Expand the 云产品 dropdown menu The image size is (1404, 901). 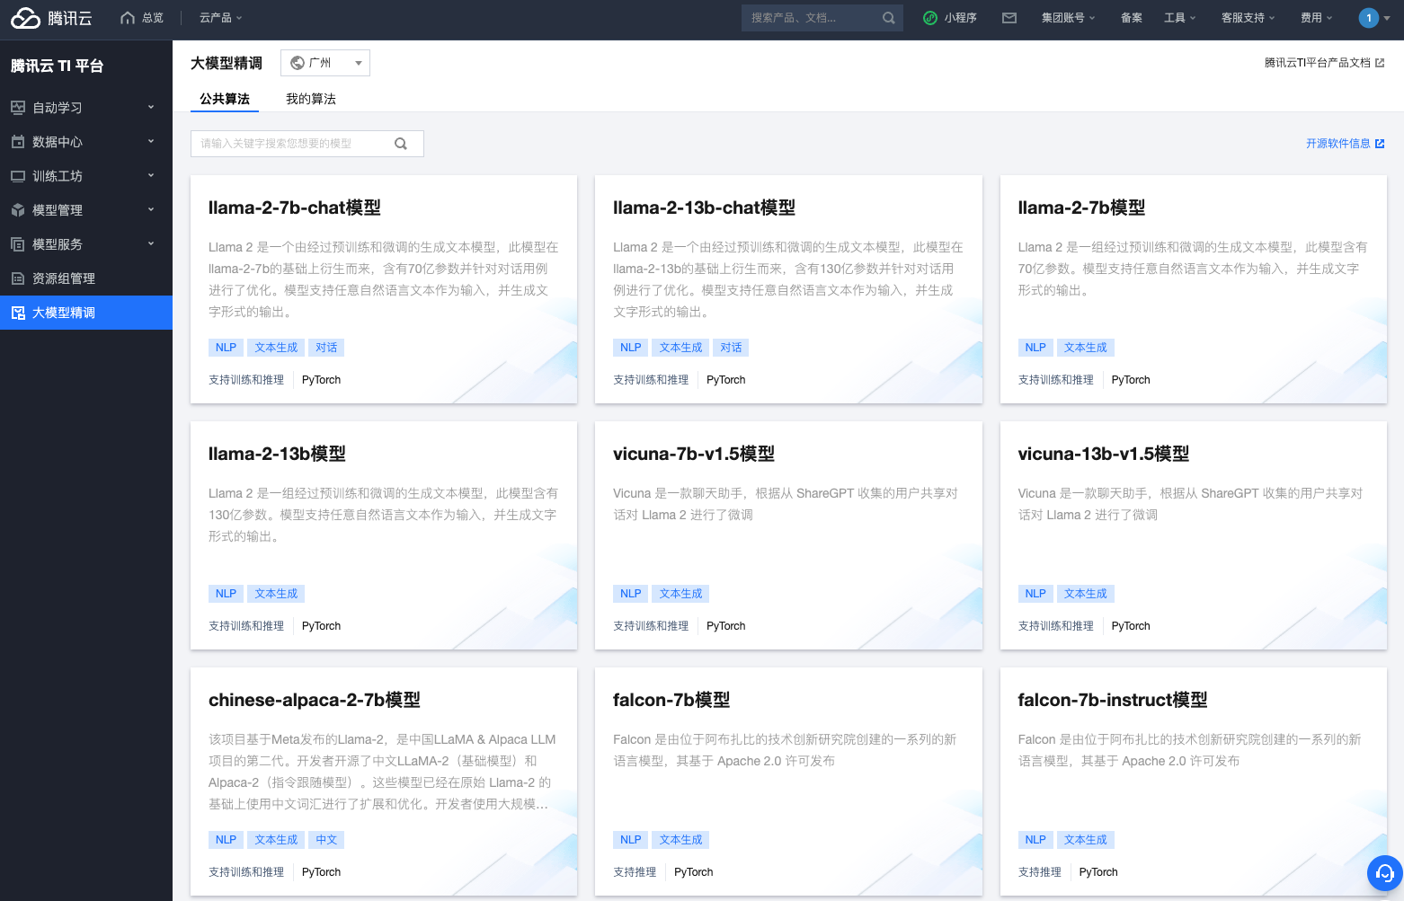219,17
